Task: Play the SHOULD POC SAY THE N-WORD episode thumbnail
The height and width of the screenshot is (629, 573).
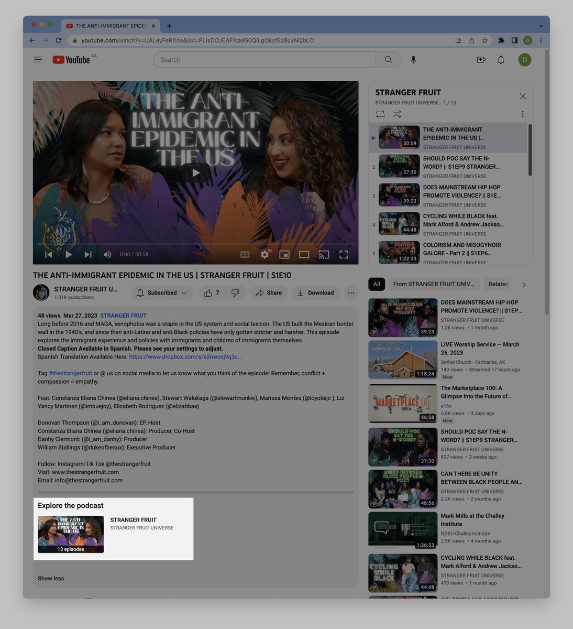Action: pos(399,166)
